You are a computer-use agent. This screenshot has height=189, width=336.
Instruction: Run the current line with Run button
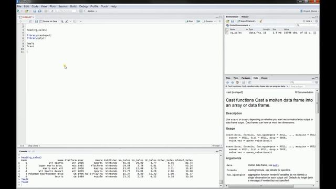[190, 21]
